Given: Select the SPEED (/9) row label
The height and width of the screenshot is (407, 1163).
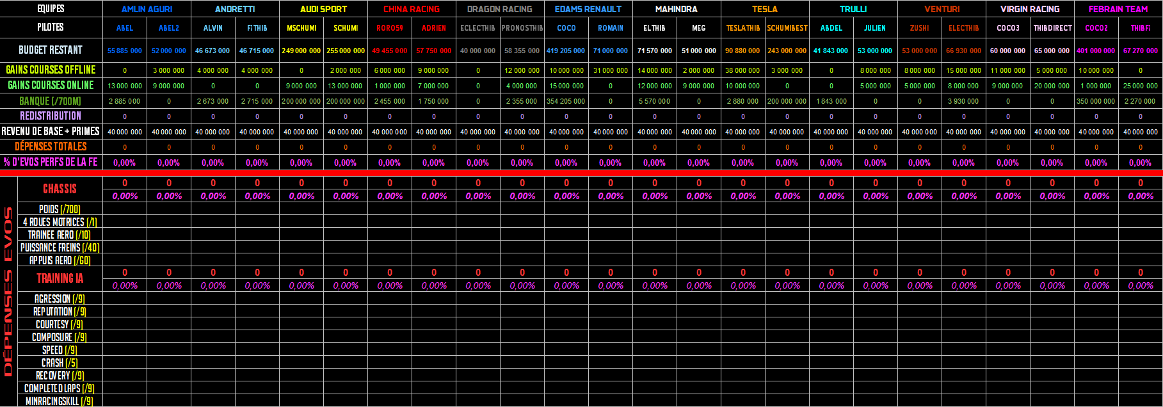Looking at the screenshot, I should (60, 350).
